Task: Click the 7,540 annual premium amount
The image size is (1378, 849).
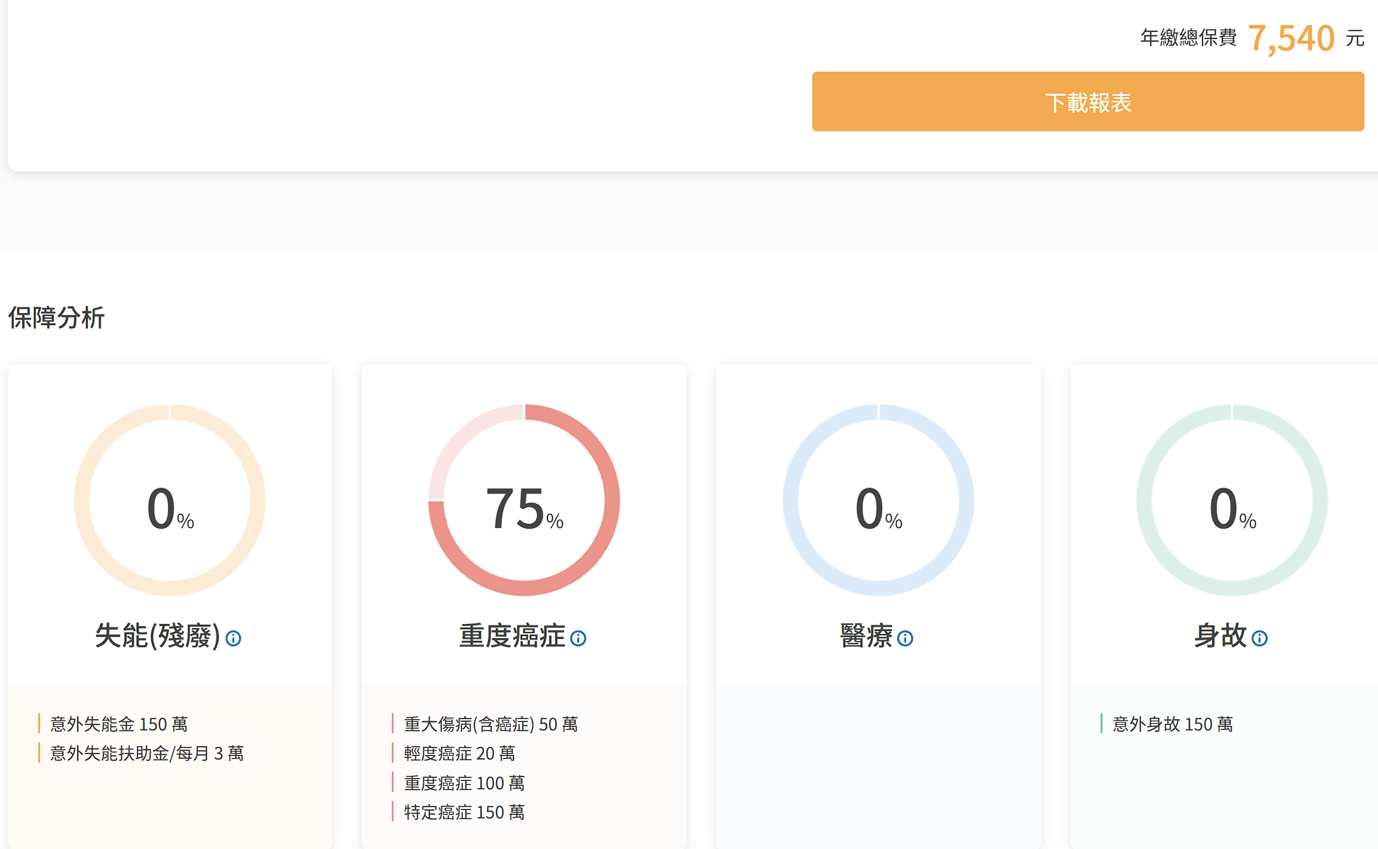Action: 1291,38
